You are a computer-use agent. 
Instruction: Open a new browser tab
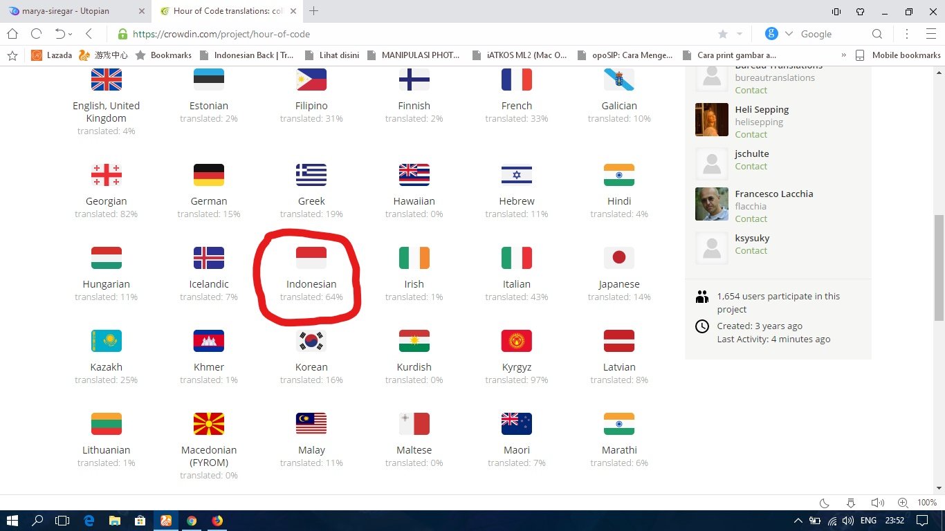click(x=314, y=11)
